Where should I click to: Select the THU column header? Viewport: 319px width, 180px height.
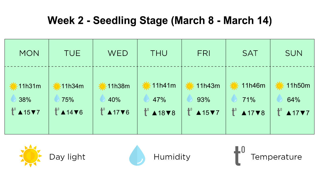click(159, 53)
